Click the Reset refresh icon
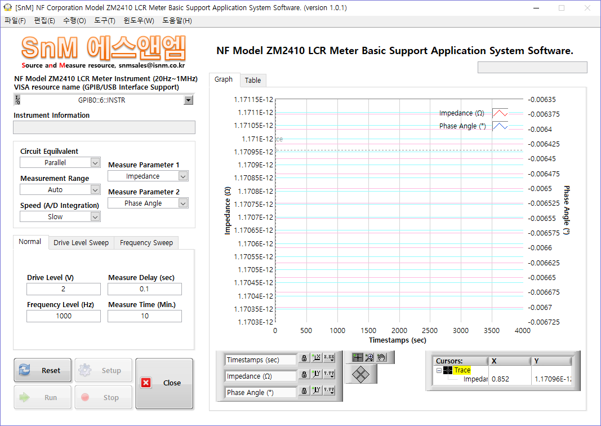The height and width of the screenshot is (426, 601). (x=25, y=370)
